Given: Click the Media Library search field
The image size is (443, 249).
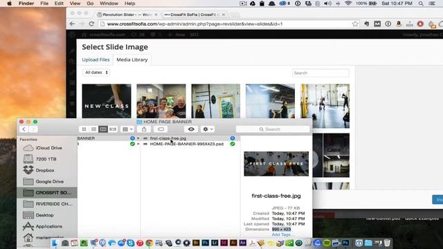Looking at the screenshot, I should 320,73.
